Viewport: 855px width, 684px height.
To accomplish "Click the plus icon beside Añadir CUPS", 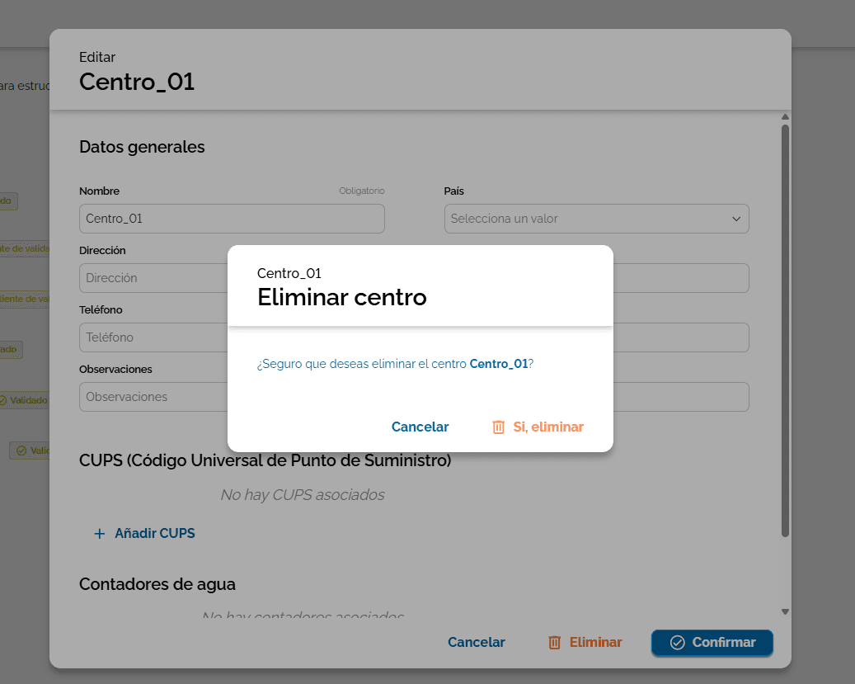I will pyautogui.click(x=99, y=534).
